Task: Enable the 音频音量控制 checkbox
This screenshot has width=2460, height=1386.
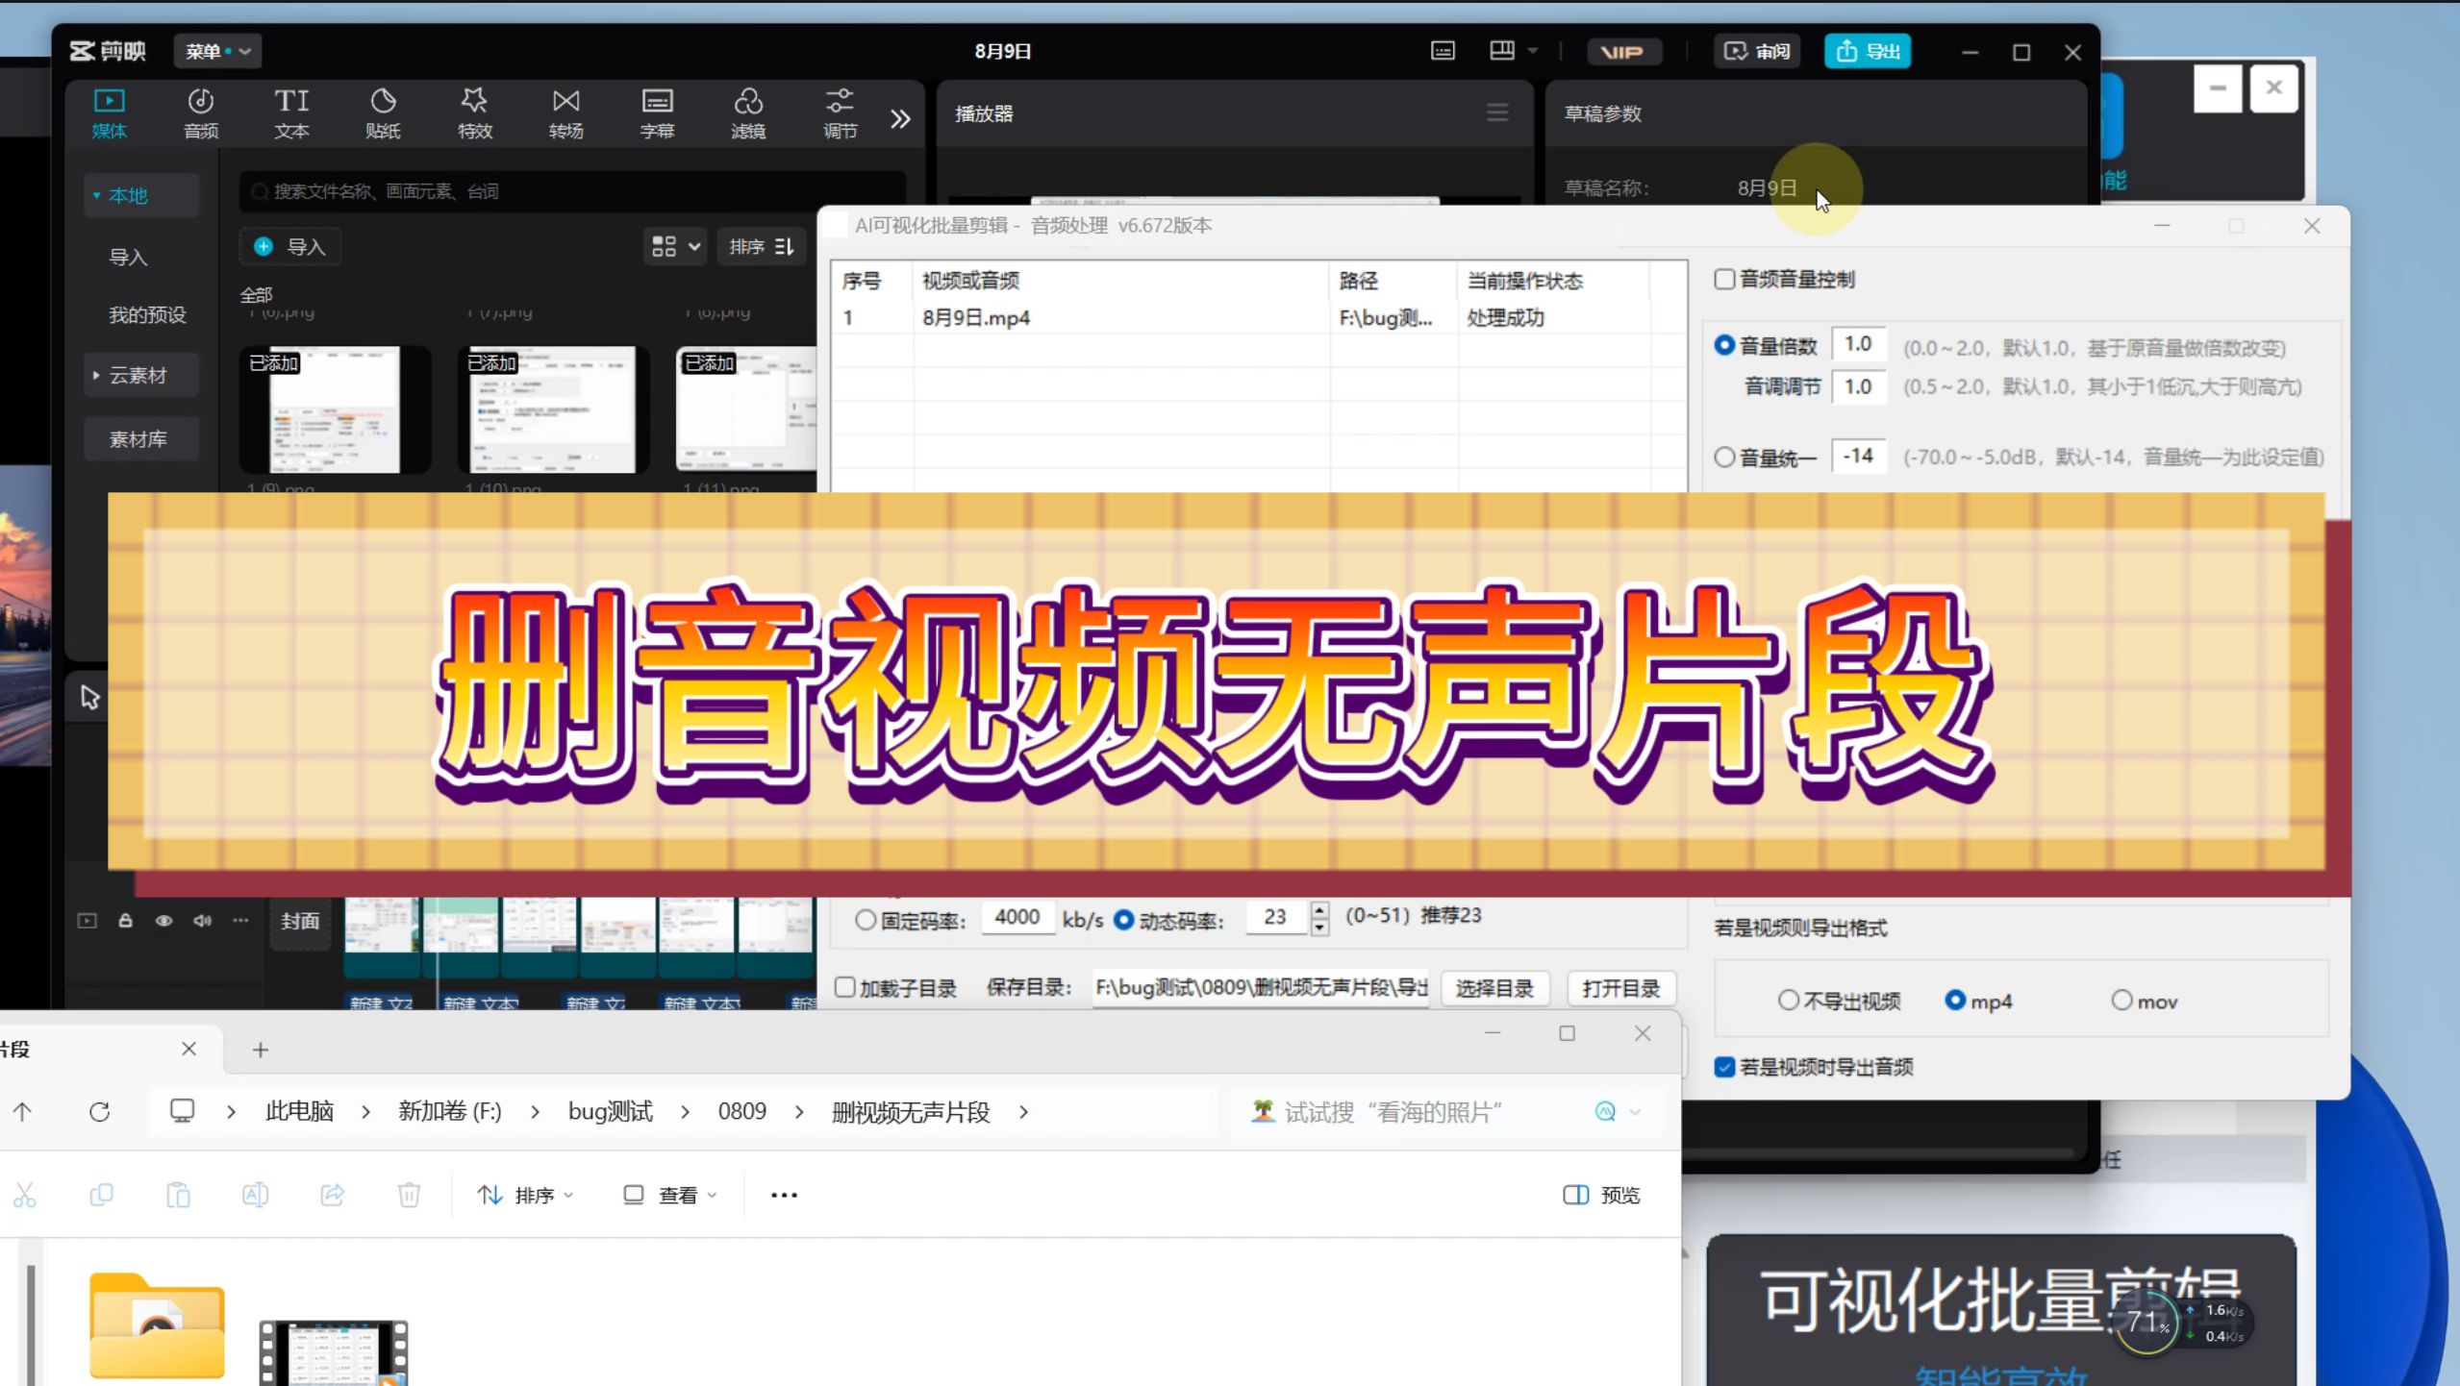Action: (x=1725, y=280)
